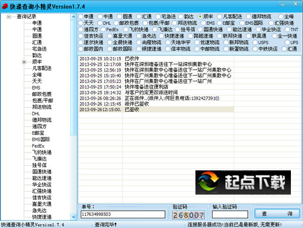
Task: Focus the 单号 tracking number field
Action: [x=123, y=214]
